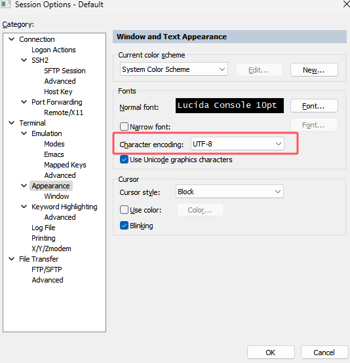The width and height of the screenshot is (350, 363).
Task: Collapse the Connection category
Action: tap(12, 39)
